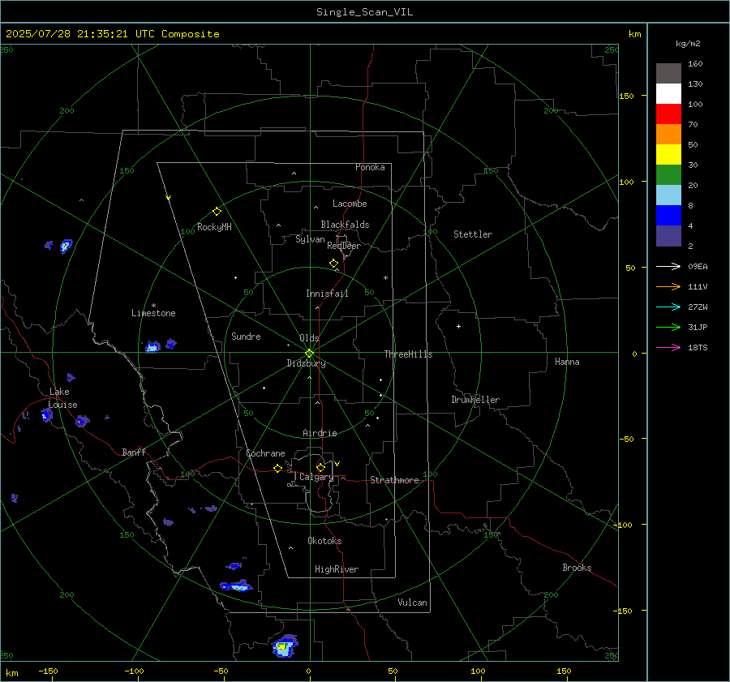Click the Blackfalds map label
Screen dimensions: 730x682
tap(345, 225)
